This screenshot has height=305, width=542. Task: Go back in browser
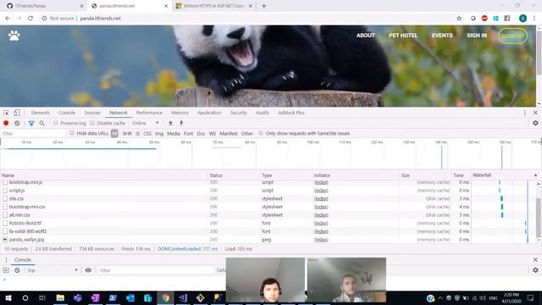pos(8,19)
